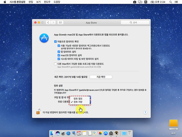Image resolution: width=182 pixels, height=137 pixels.
Task: Open Reminders from the Dock
Action: (90, 133)
